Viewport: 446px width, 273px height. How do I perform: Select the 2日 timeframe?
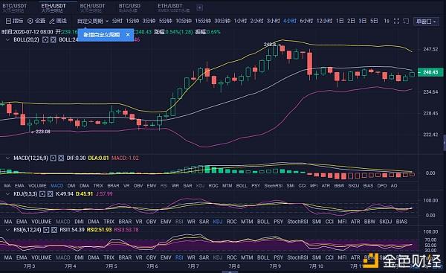pyautogui.click(x=351, y=21)
